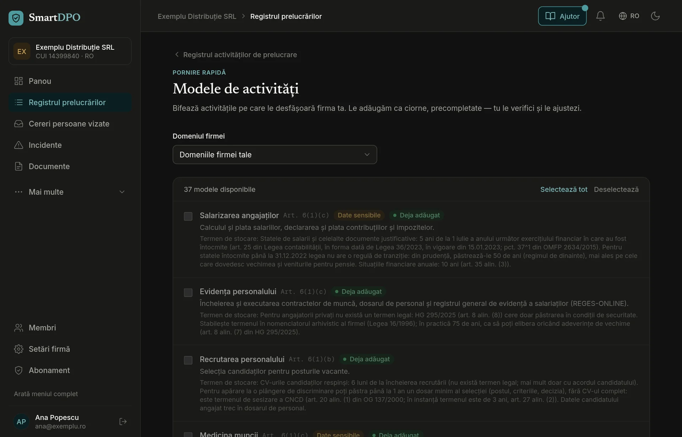Click Selectează tot
This screenshot has width=682, height=437.
point(564,189)
